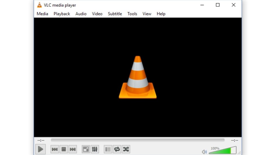Screen dimensions: 277x155
Task: Open the Subtitle menu
Action: [x=115, y=14]
